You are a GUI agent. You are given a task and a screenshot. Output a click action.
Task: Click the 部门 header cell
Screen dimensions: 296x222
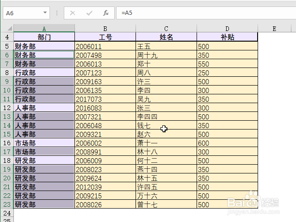pos(44,37)
